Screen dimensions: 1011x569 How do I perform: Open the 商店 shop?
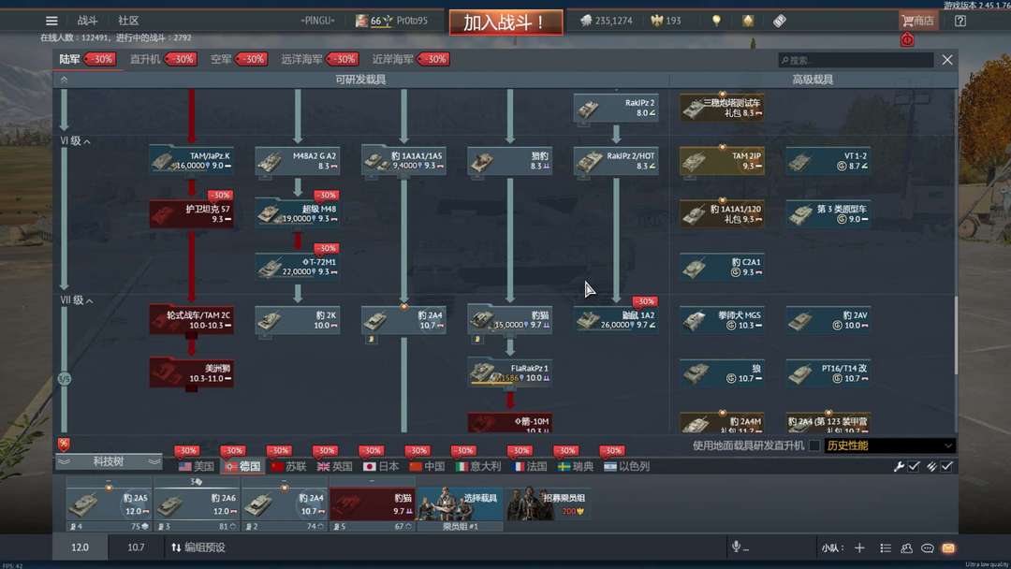click(x=918, y=21)
